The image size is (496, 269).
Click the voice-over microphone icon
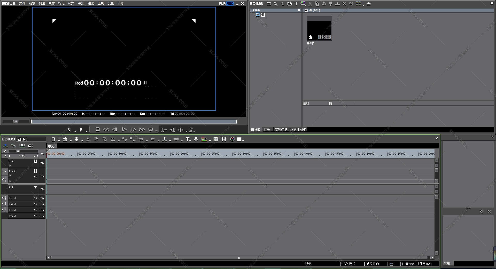[196, 139]
